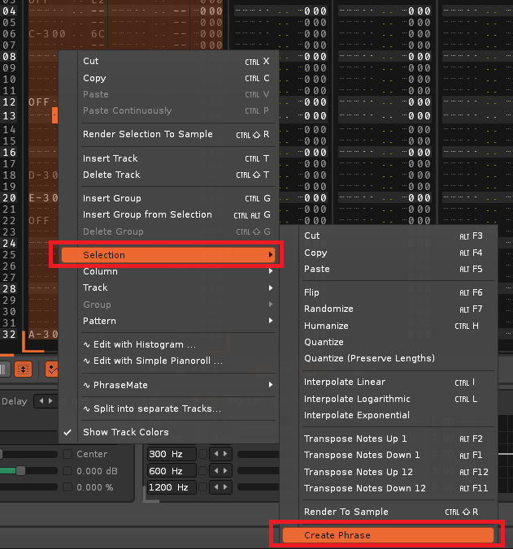Select Render Selection To Sample
This screenshot has width=513, height=549.
pyautogui.click(x=148, y=134)
